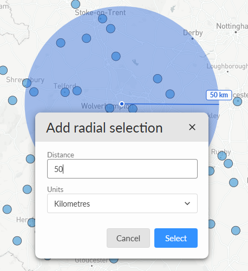The height and width of the screenshot is (271, 248).
Task: Click the Cancel button
Action: (x=128, y=238)
